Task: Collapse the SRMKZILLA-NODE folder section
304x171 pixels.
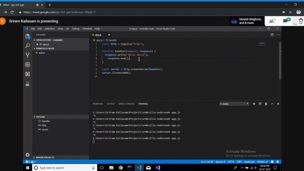Action: [x=45, y=48]
